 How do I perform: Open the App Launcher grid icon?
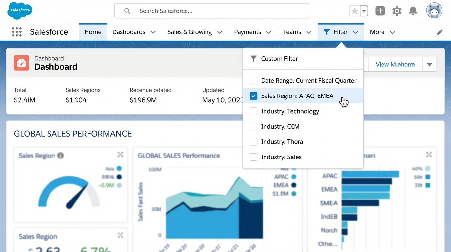tap(16, 31)
